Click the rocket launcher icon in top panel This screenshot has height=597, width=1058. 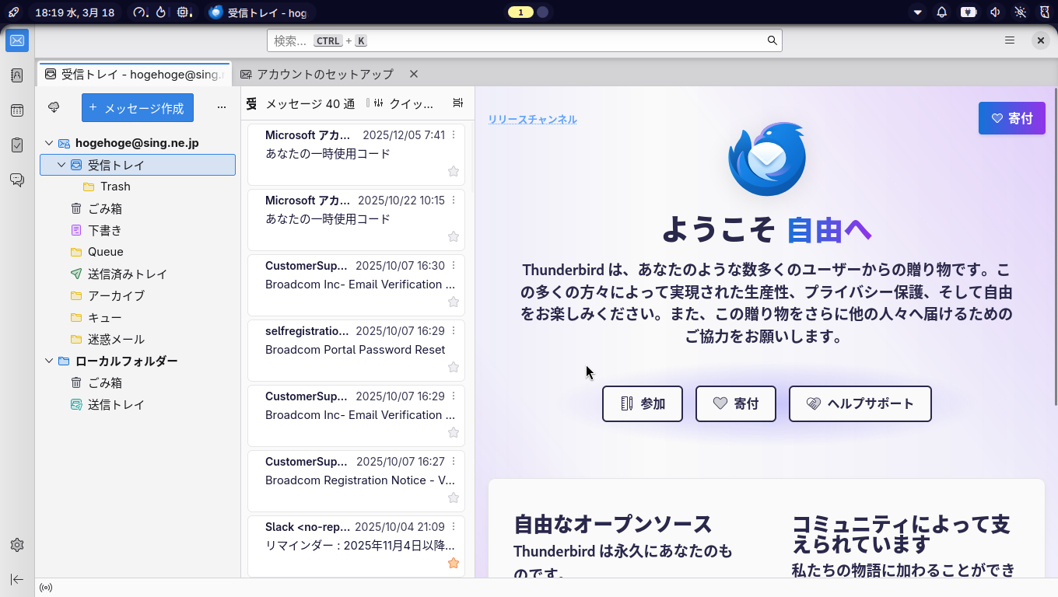click(x=14, y=12)
